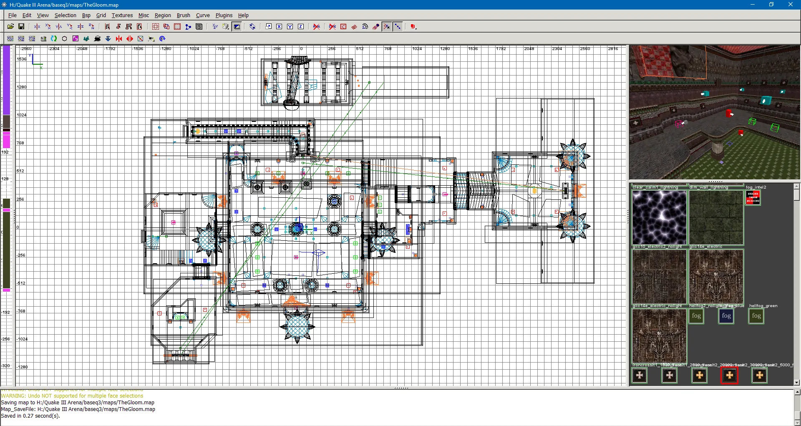This screenshot has height=426, width=801.
Task: Flip selection along X axis
Action: pyautogui.click(x=37, y=26)
